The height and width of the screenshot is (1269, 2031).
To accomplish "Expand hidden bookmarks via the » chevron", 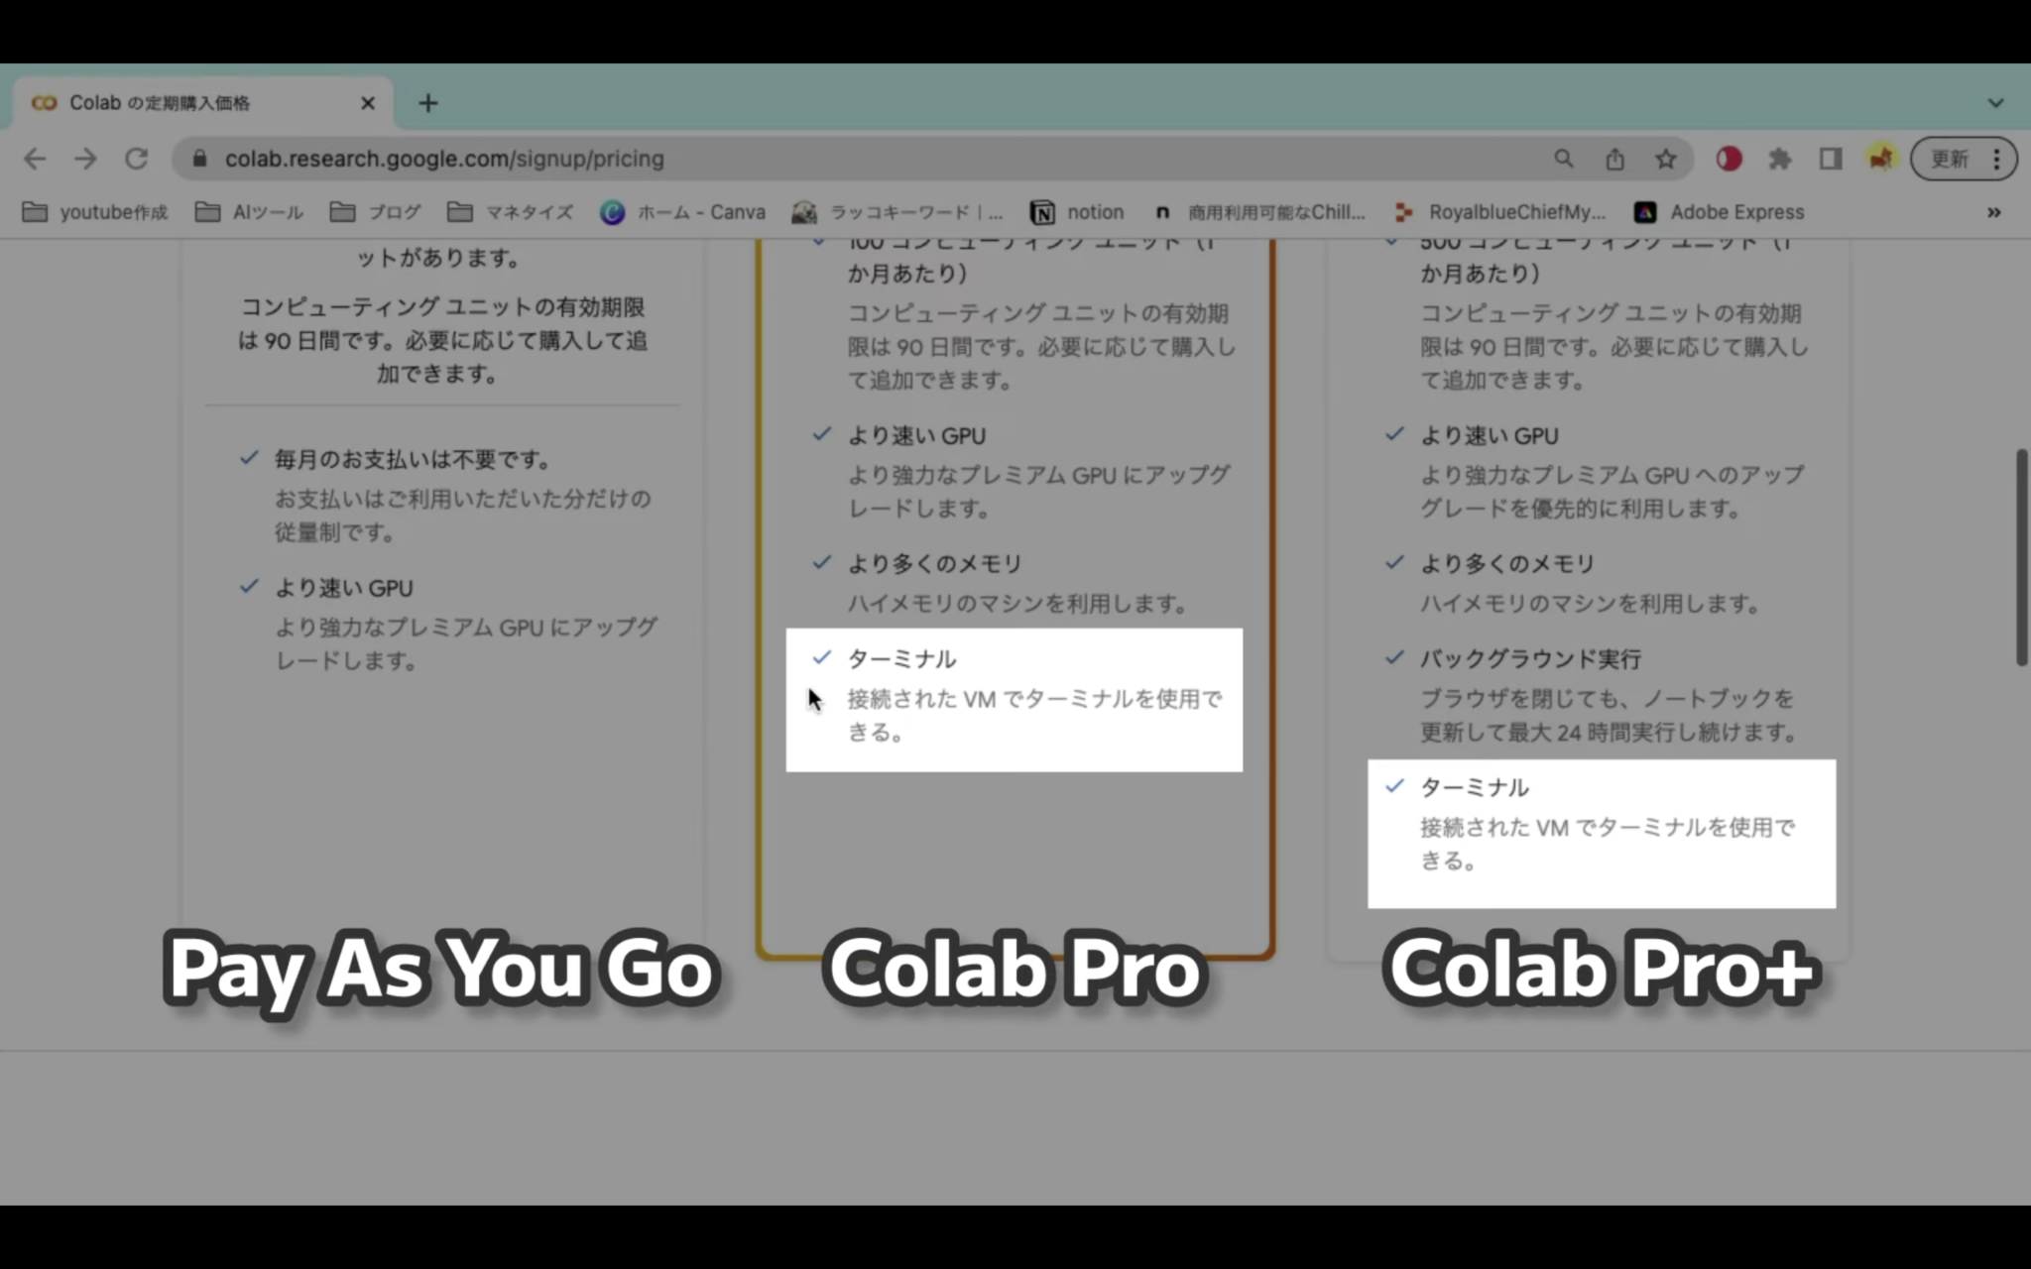I will 1993,211.
